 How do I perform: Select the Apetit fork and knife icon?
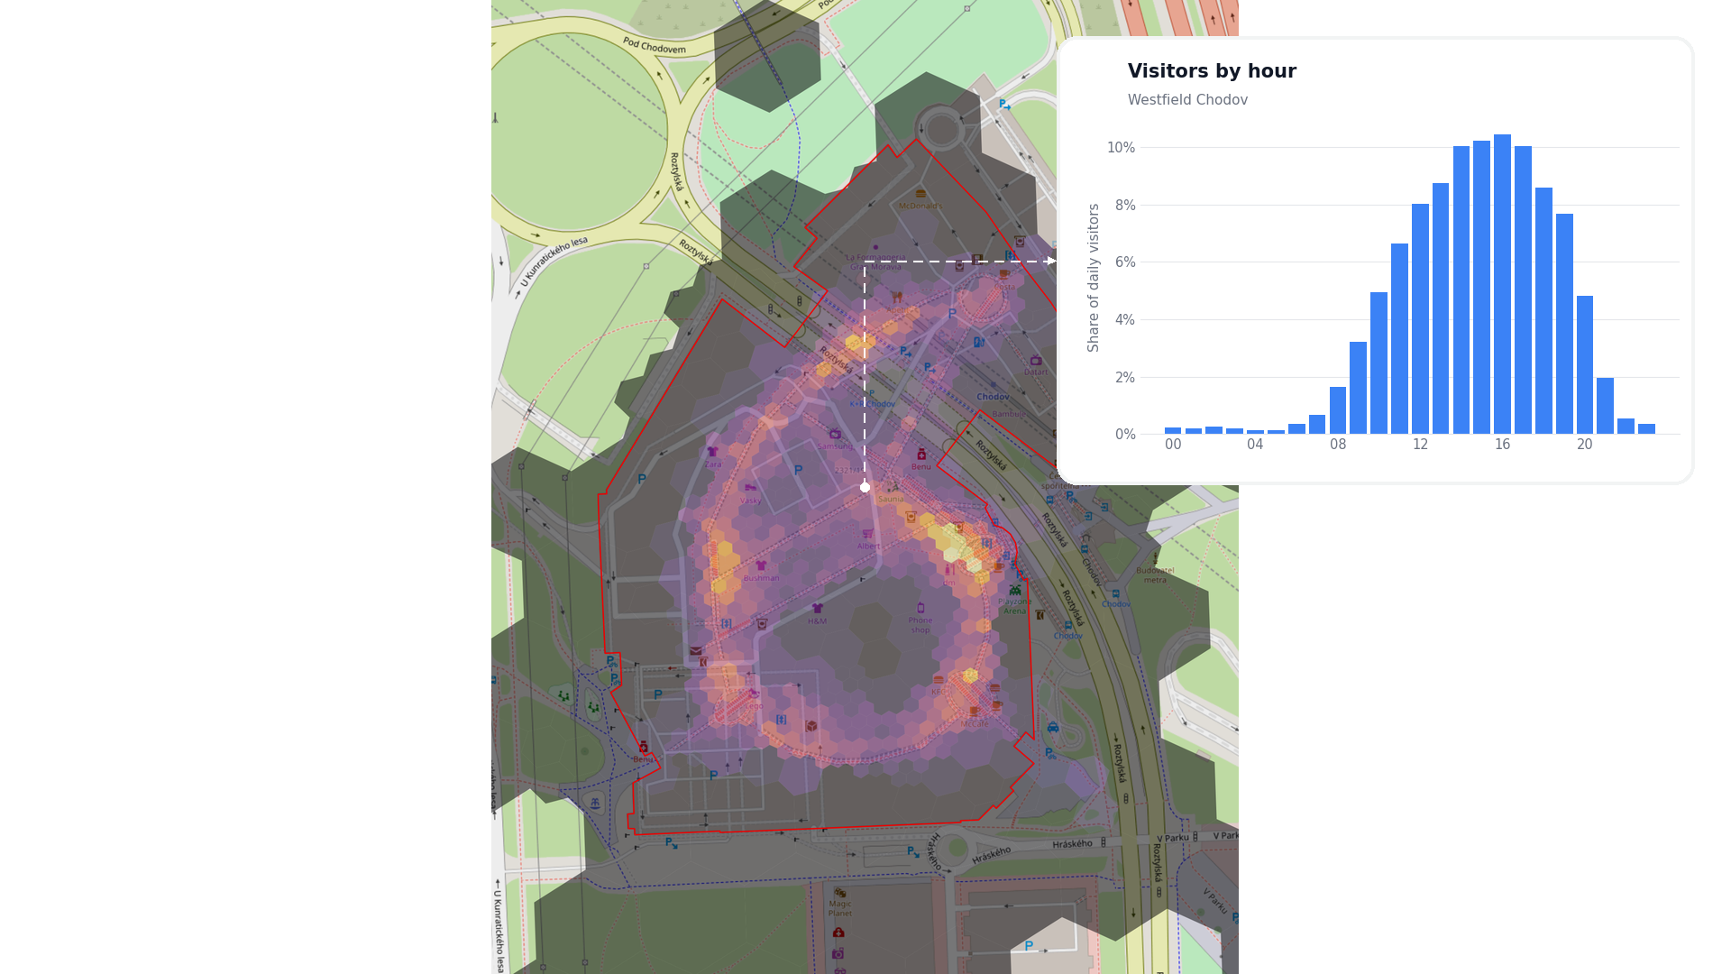click(896, 296)
